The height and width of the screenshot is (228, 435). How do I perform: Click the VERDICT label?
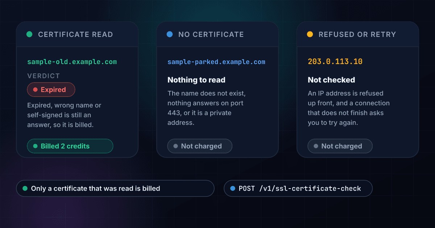tap(43, 76)
